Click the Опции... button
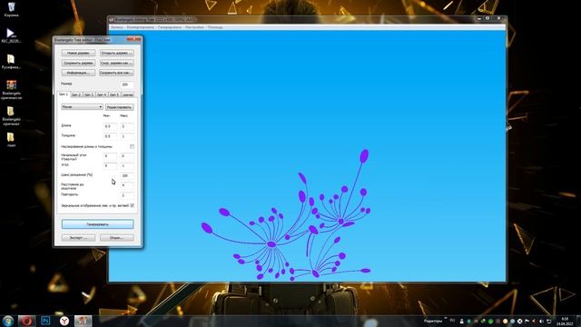 point(117,237)
